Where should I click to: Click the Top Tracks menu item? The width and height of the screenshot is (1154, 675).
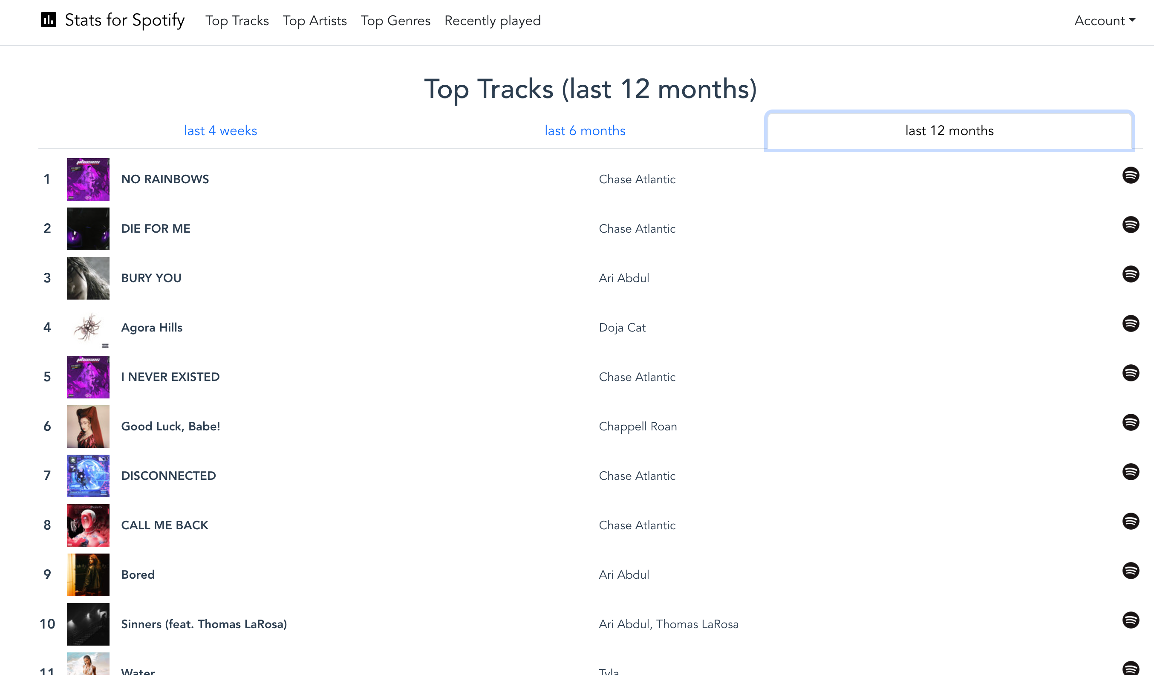pyautogui.click(x=237, y=20)
